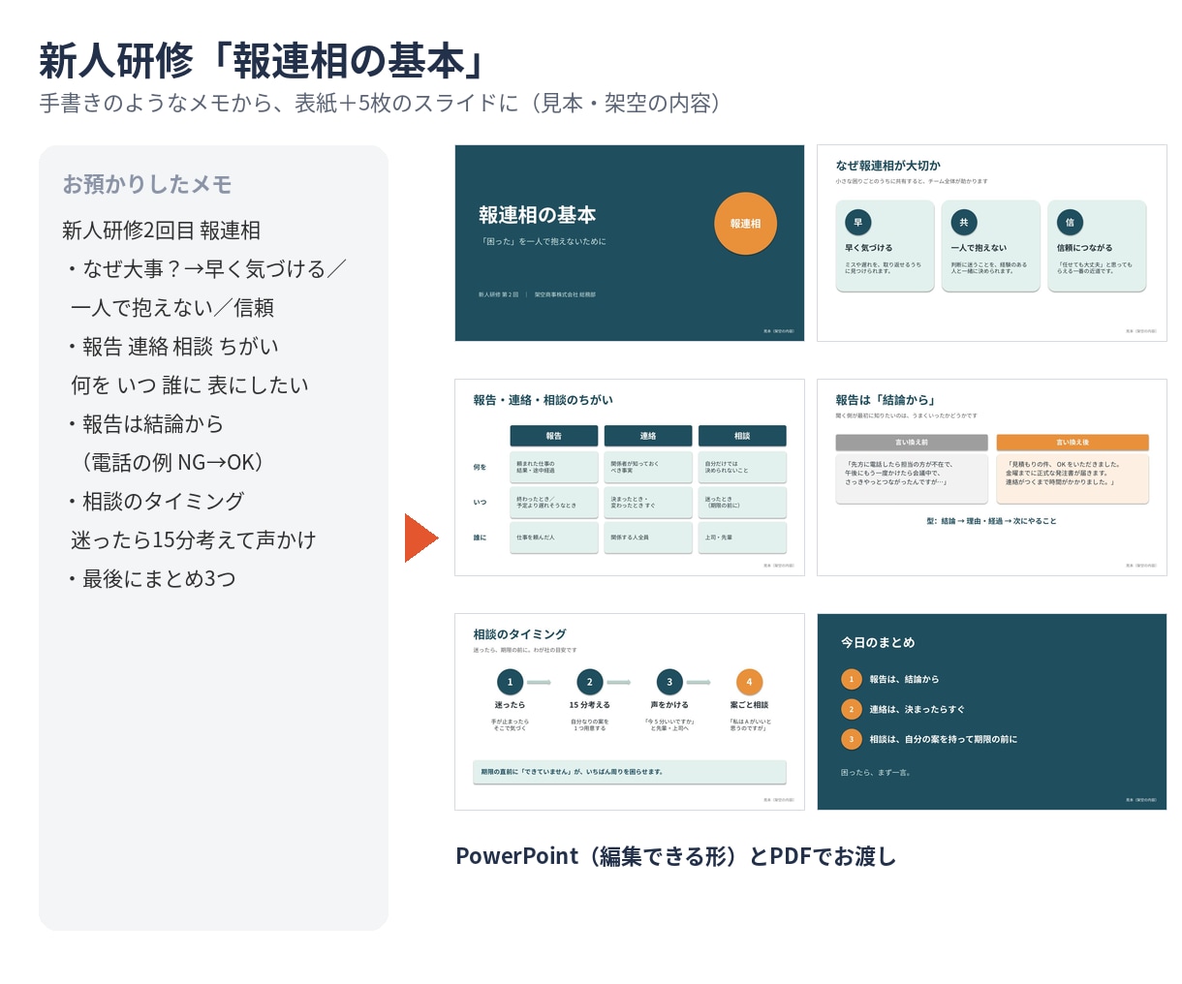Click memo line 一人で抱えない／信頼
The image size is (1182, 984).
[172, 308]
